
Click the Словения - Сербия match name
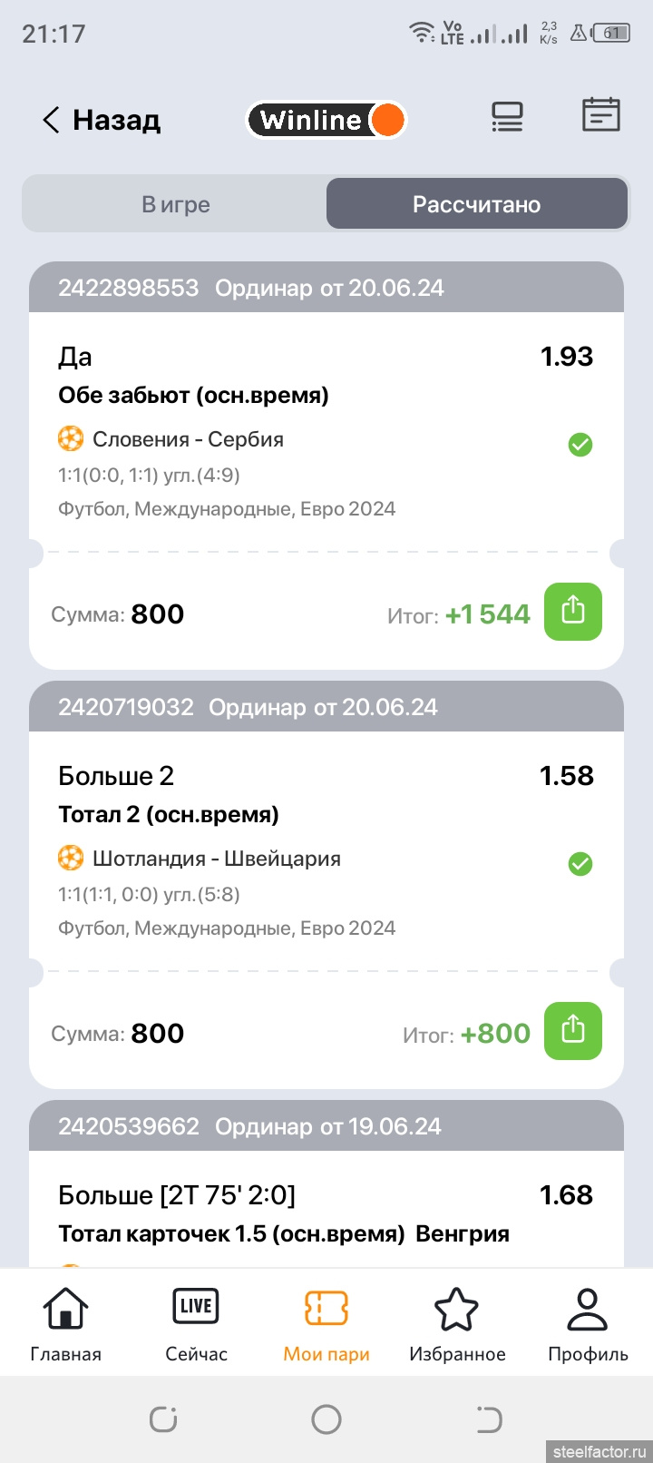click(188, 439)
